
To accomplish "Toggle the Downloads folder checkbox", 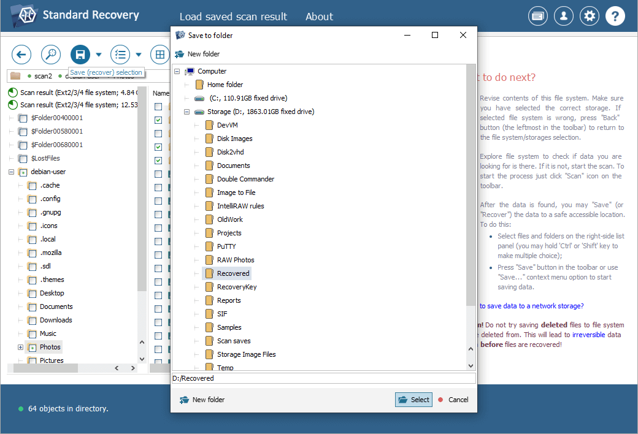I will (x=32, y=321).
